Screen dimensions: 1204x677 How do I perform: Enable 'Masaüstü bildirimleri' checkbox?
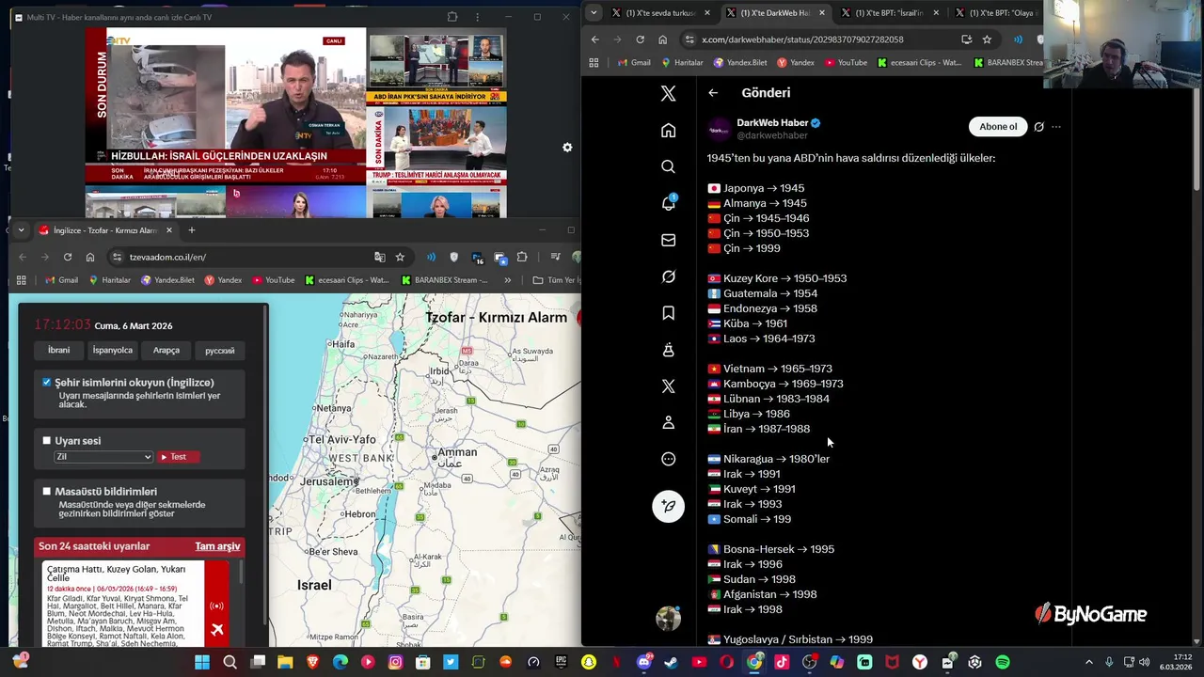46,491
